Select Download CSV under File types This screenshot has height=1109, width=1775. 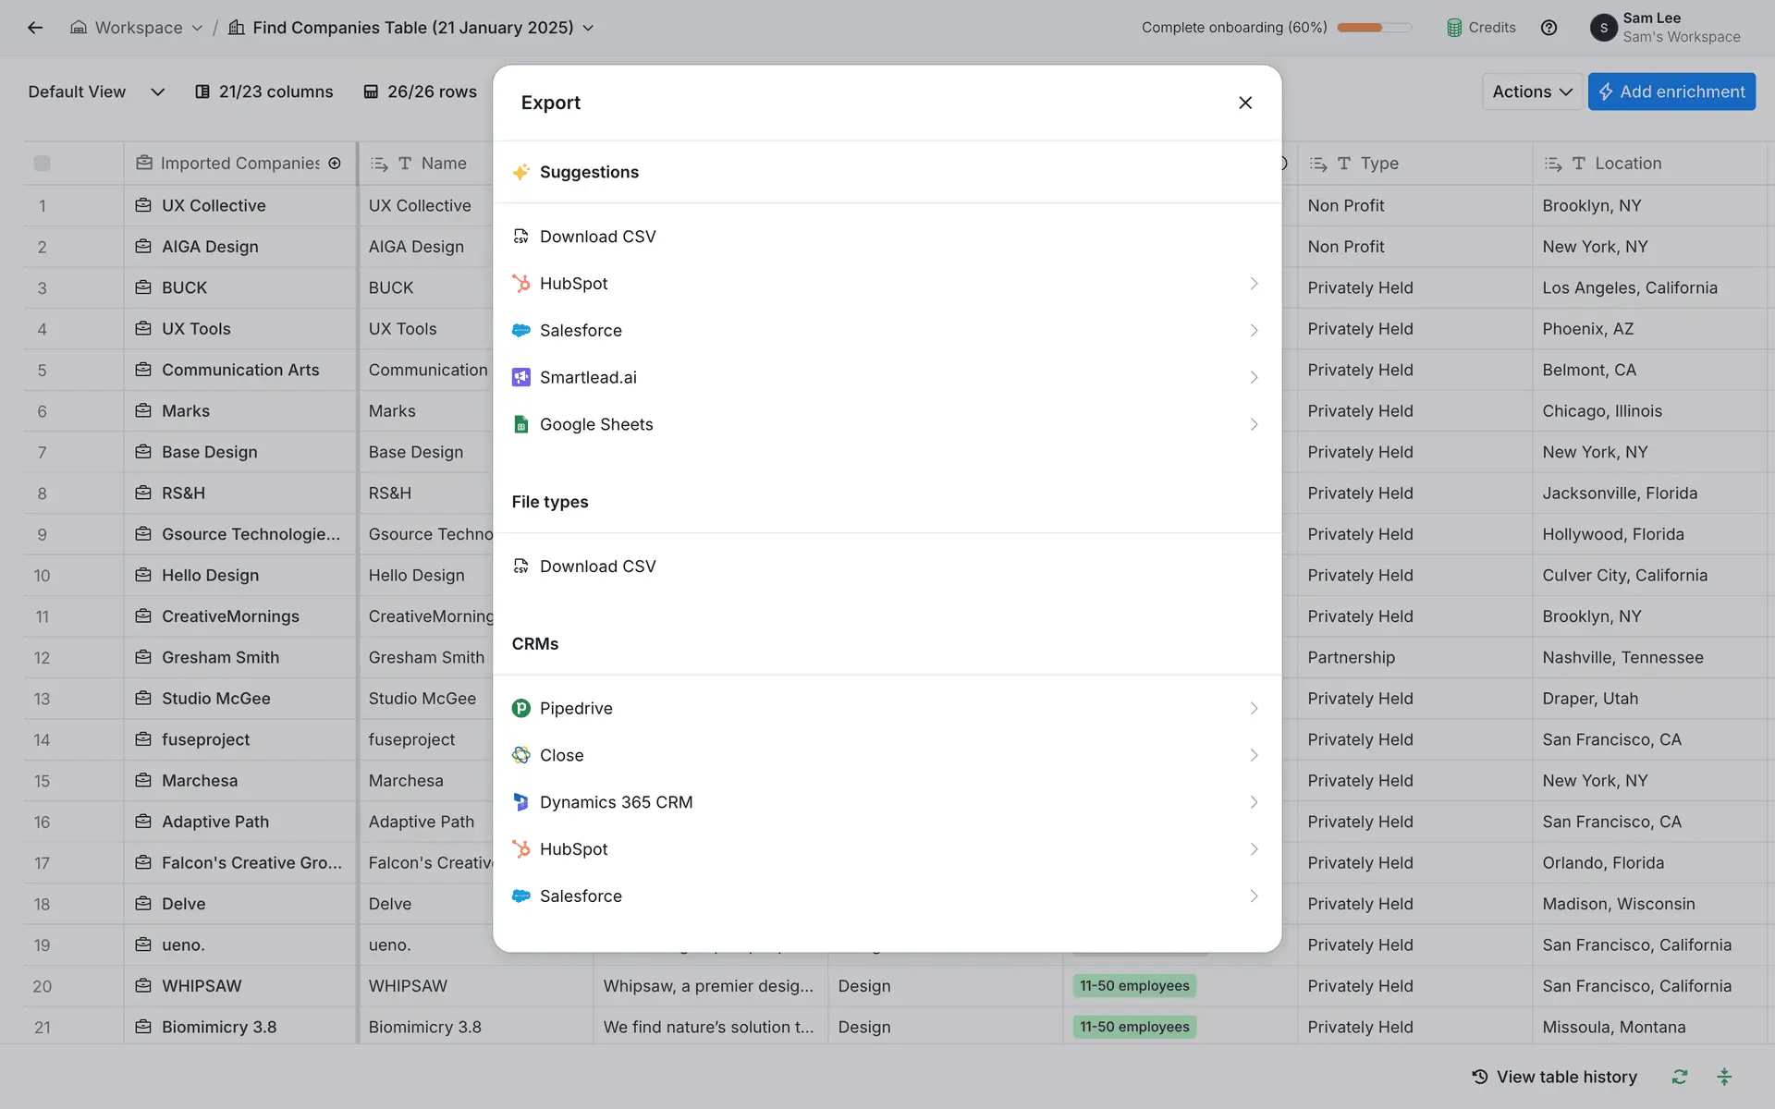click(x=597, y=567)
